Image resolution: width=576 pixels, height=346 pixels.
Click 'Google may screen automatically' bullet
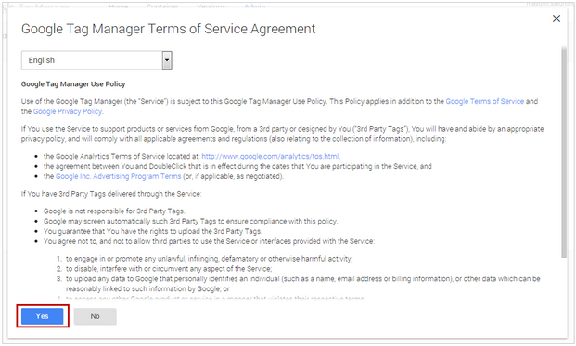click(x=191, y=221)
